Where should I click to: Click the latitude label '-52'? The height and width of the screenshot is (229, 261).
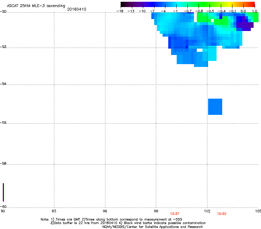point(3,47)
